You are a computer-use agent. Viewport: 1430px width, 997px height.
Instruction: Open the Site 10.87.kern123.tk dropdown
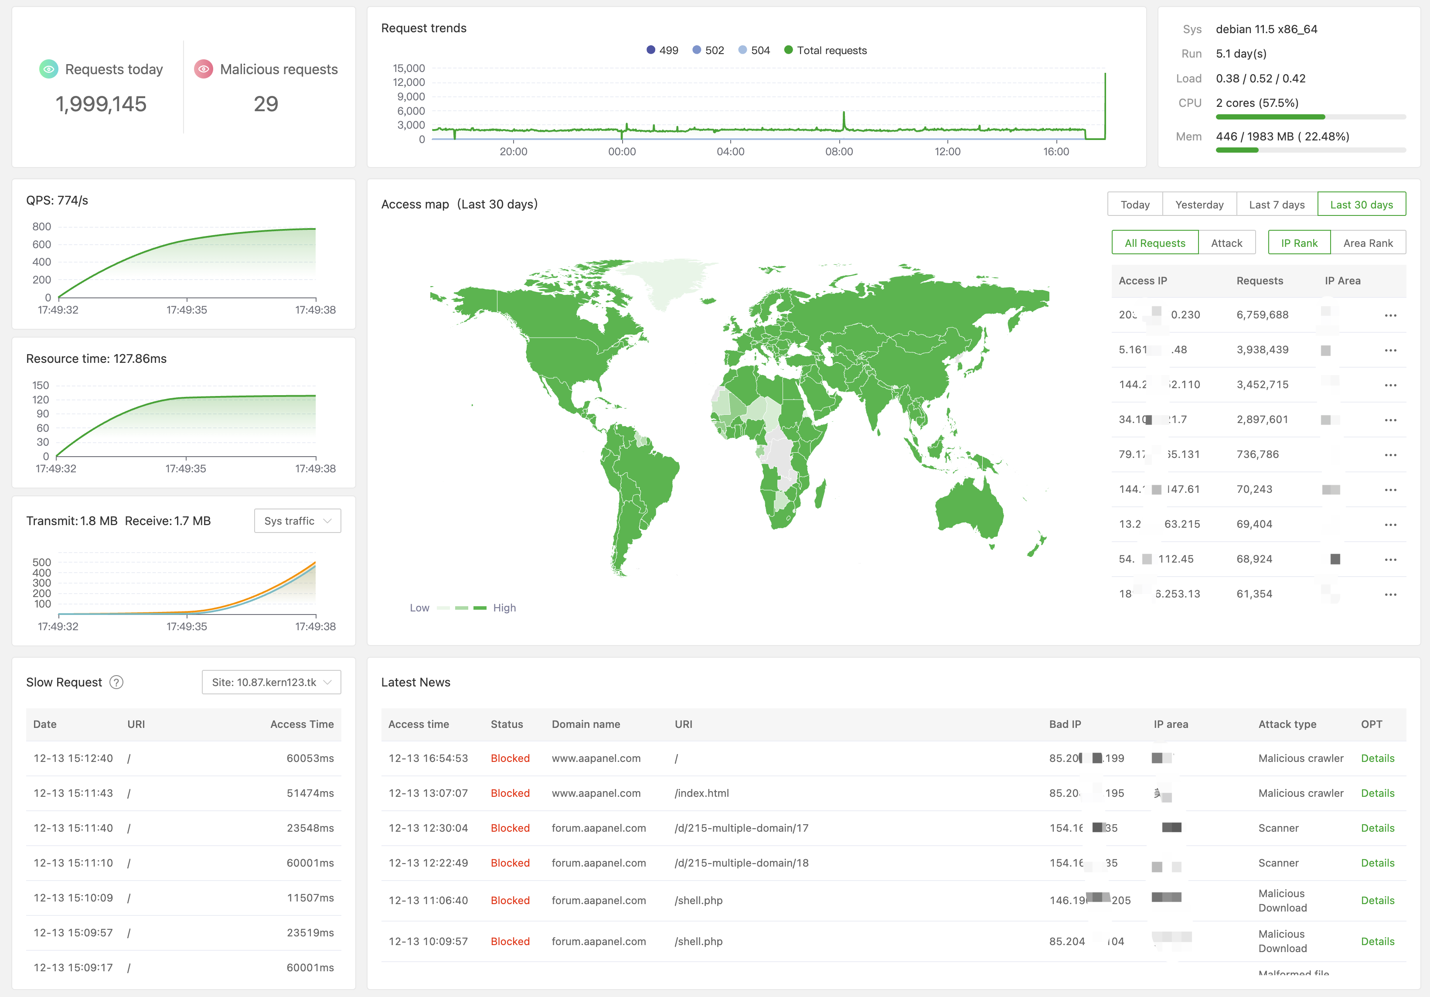click(271, 682)
